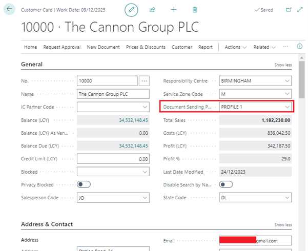Screen dimensions: 308x251
Task: Click the Name input field
Action: coord(113,94)
